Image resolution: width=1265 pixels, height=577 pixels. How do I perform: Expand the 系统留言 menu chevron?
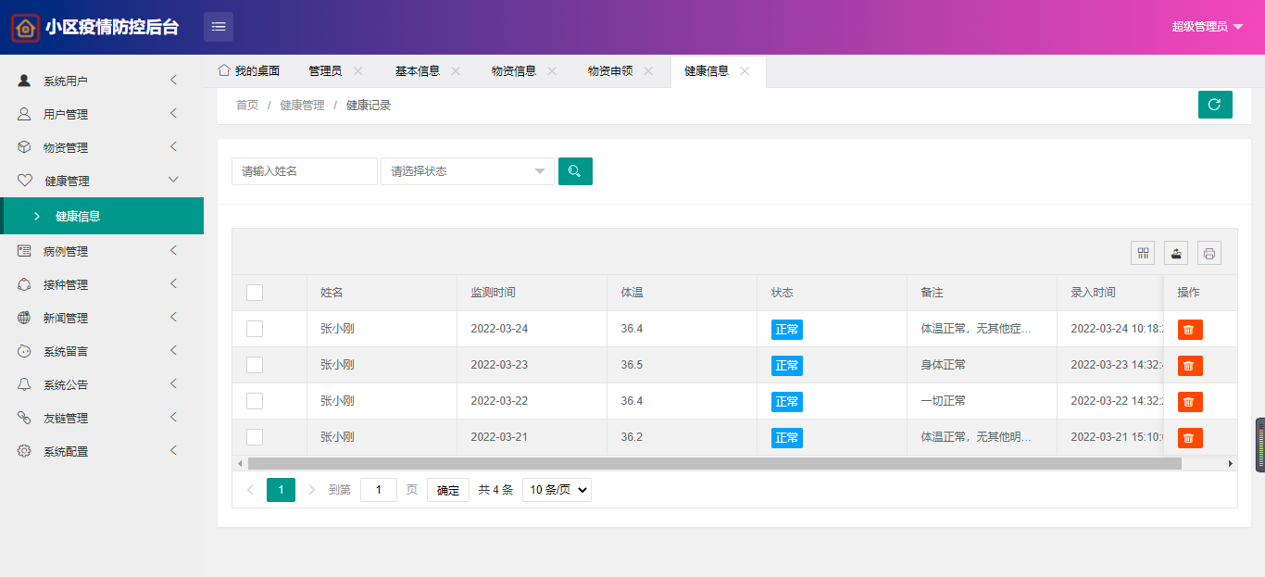pyautogui.click(x=173, y=351)
